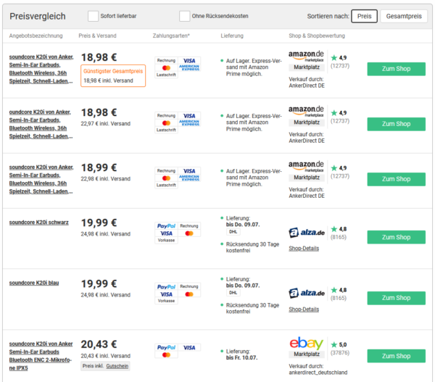Click the Amazon marketplace logo in first offer
This screenshot has height=382, width=435.
[306, 57]
